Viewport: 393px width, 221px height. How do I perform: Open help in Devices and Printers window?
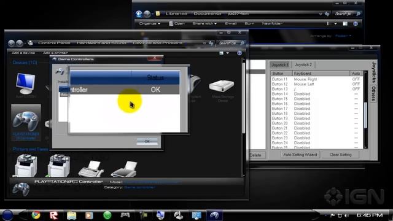[x=239, y=53]
